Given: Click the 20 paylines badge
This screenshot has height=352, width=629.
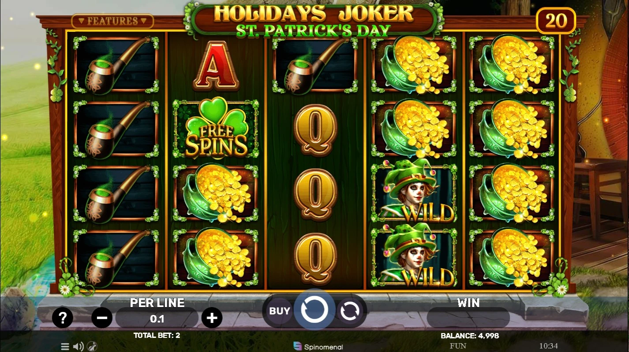Looking at the screenshot, I should pos(556,21).
